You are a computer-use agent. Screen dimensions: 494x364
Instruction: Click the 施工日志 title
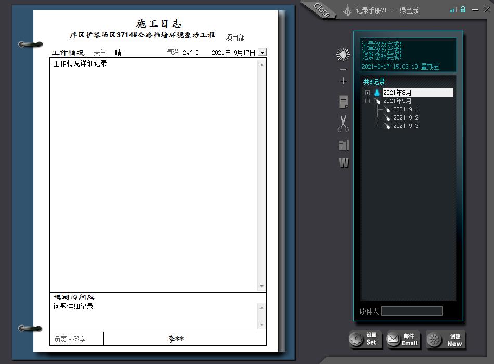159,23
